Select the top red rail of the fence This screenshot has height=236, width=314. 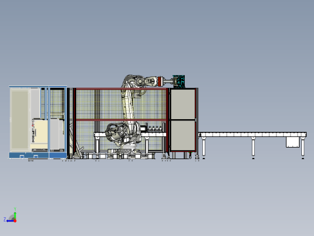121,89
